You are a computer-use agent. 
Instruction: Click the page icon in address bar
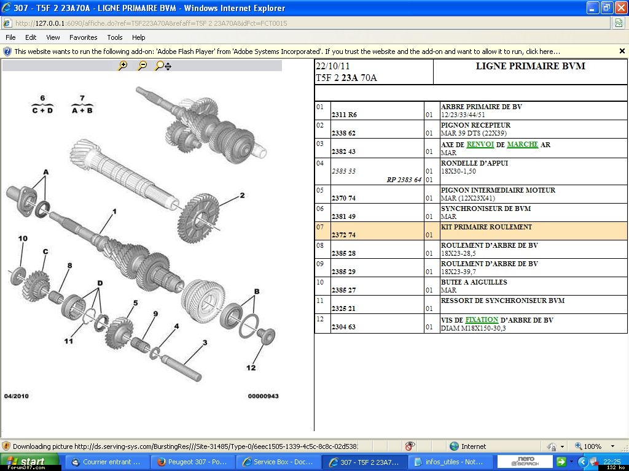click(7, 23)
